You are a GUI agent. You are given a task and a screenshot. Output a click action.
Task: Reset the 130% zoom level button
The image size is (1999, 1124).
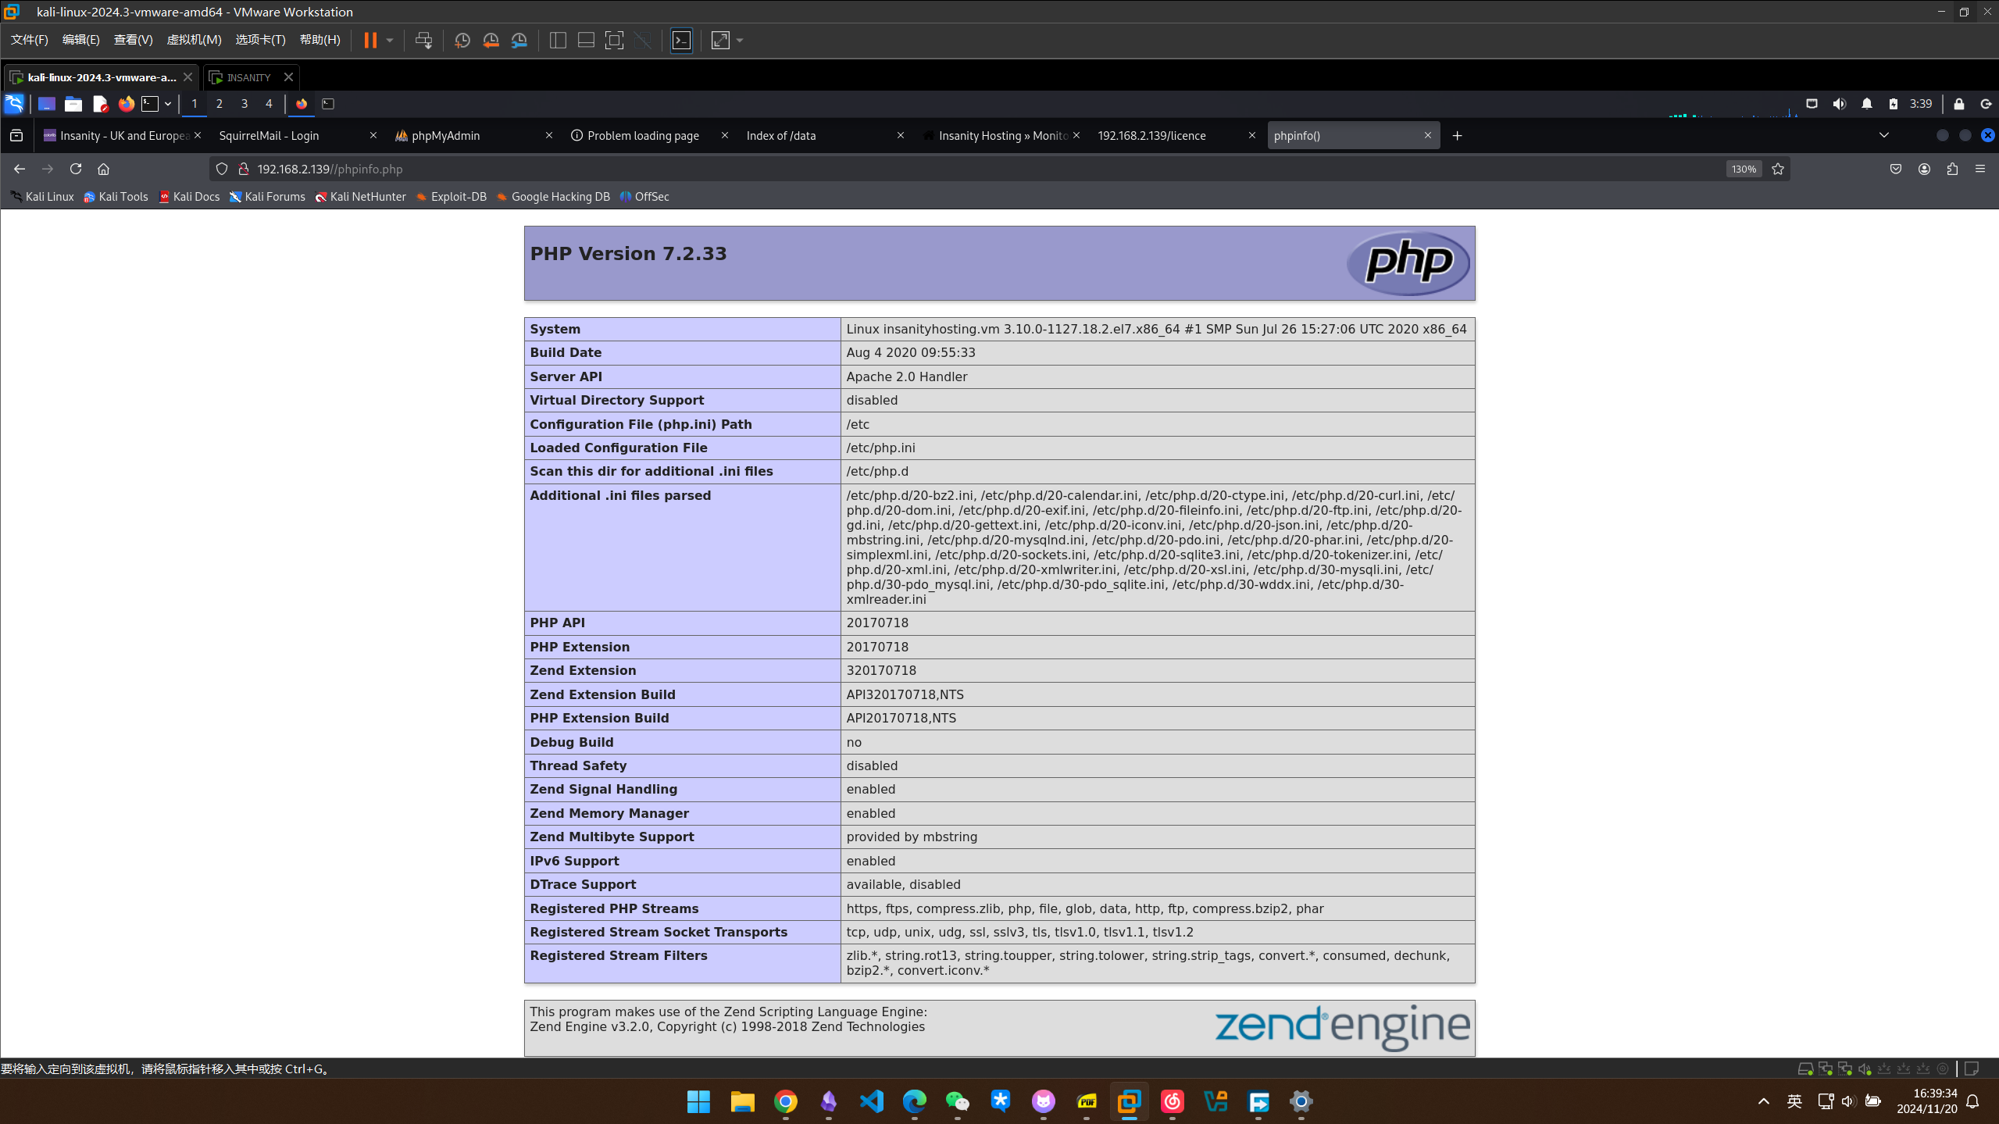point(1744,169)
